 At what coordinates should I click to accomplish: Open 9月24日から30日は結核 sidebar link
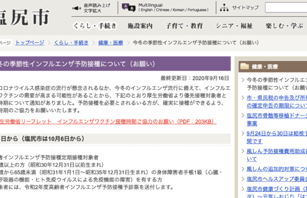pos(277,137)
